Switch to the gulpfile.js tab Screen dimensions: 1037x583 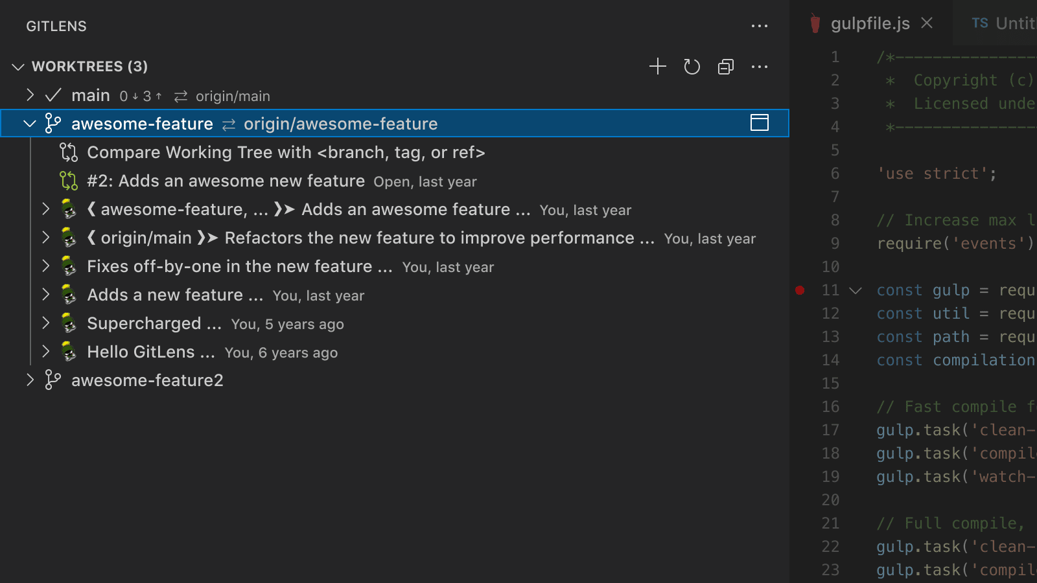click(870, 24)
